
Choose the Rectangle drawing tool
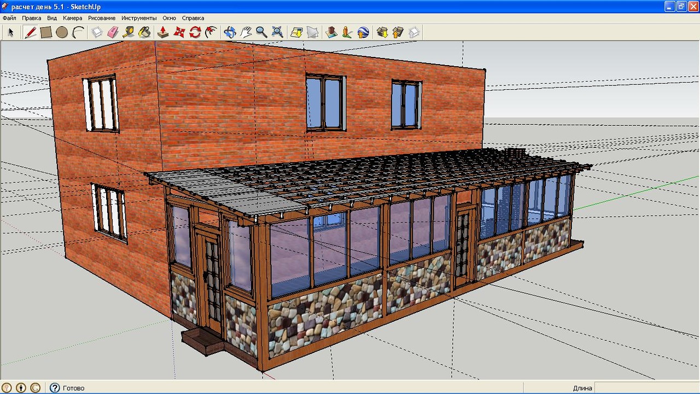click(46, 32)
